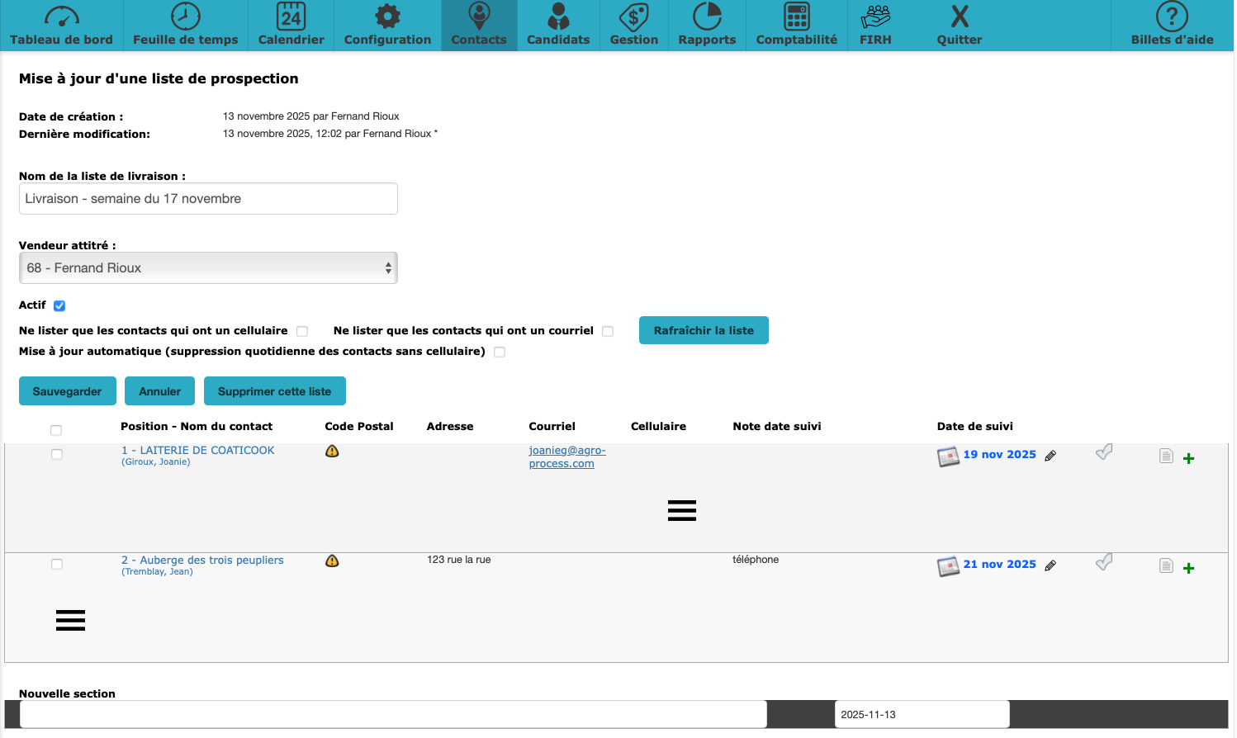Viewport: 1237px width, 738px height.
Task: Select the header select-all checkbox
Action: 56,430
